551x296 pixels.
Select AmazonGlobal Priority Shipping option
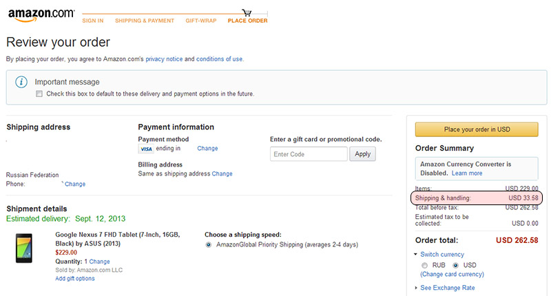pos(209,245)
